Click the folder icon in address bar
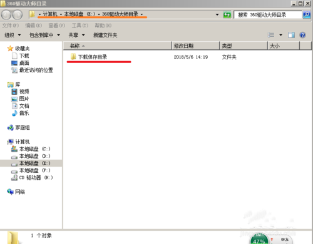Image resolution: width=313 pixels, height=244 pixels. (32, 14)
